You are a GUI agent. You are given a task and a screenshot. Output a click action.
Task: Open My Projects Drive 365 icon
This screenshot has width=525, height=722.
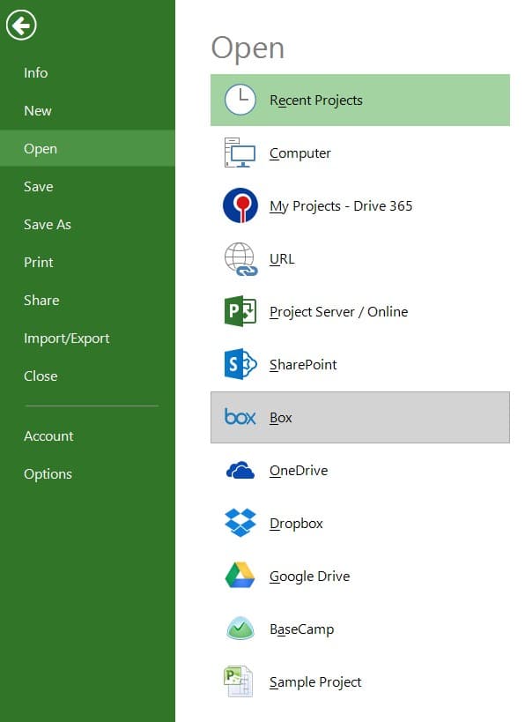[x=240, y=205]
